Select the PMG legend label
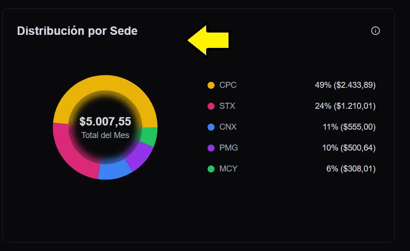Viewport: 410px width, 251px height. click(229, 148)
